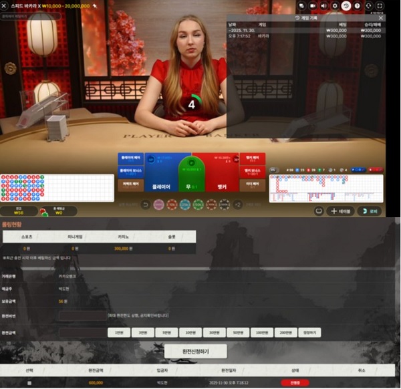The width and height of the screenshot is (401, 389).
Task: Click the 2025. 11. 30. history date row
Action: 306,31
